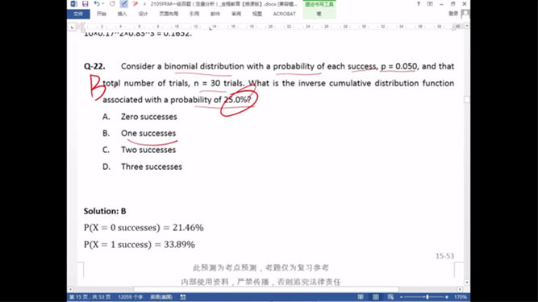This screenshot has height=302, width=538.
Task: Open the 文件 (File) tab
Action: click(78, 14)
